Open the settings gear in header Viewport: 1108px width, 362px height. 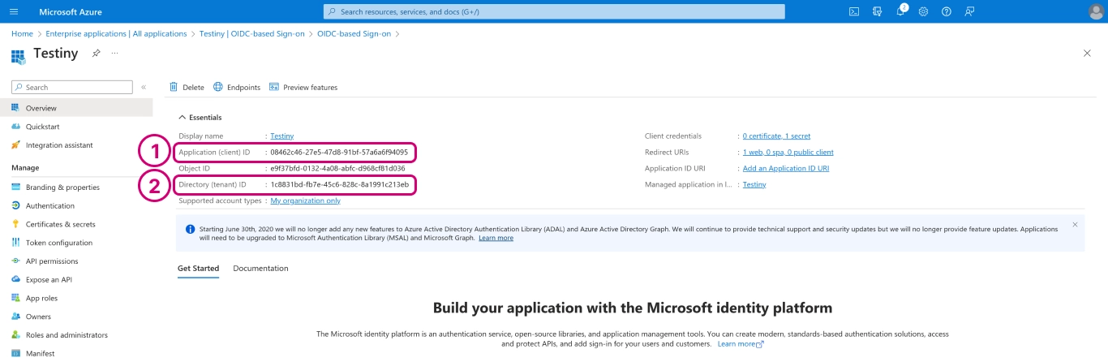pos(923,11)
